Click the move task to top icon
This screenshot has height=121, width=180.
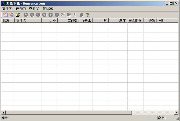coord(44,15)
